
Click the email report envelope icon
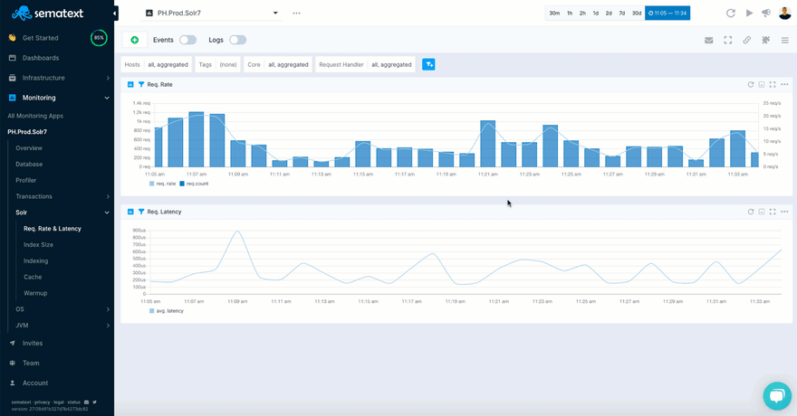tap(708, 40)
